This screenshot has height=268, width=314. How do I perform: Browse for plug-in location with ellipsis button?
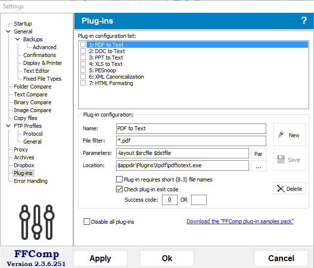point(258,166)
